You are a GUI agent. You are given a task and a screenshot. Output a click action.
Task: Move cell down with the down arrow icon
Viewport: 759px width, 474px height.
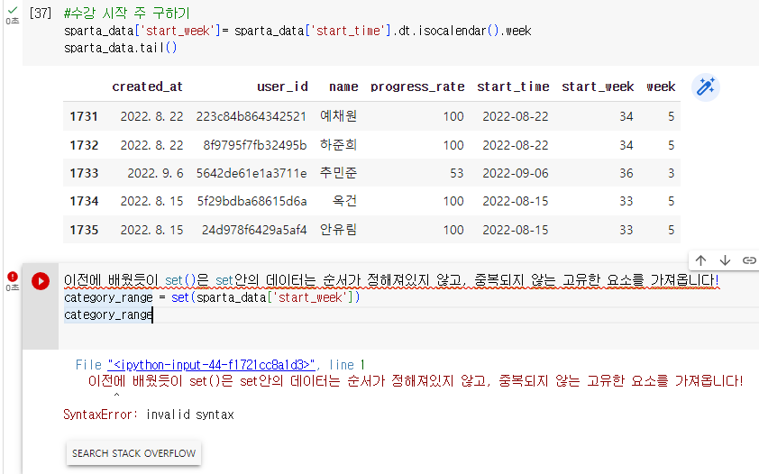click(725, 260)
